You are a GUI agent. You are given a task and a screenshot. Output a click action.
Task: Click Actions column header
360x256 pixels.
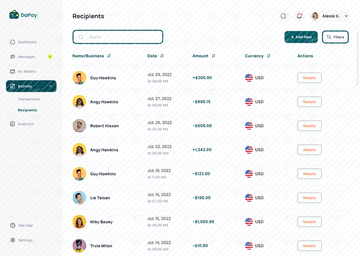(x=305, y=56)
